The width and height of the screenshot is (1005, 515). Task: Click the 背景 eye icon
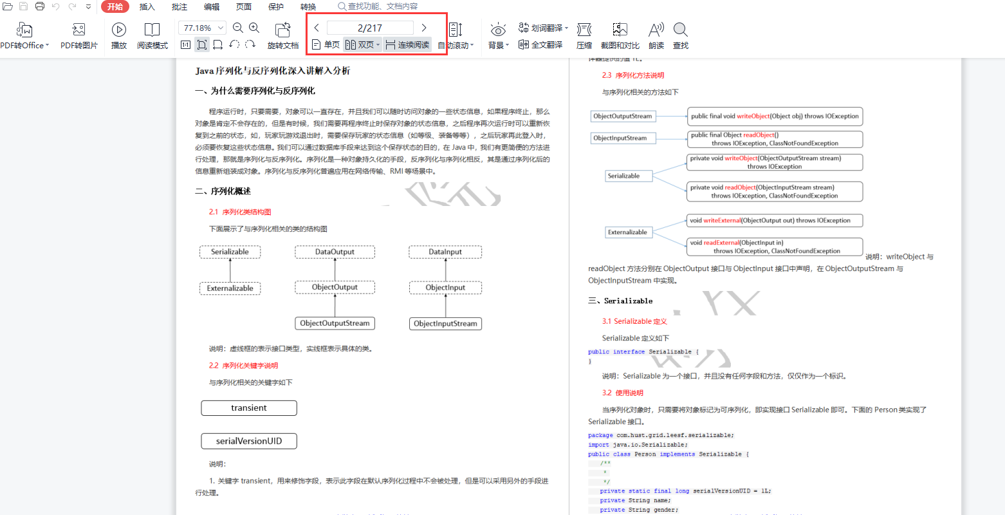pos(498,30)
